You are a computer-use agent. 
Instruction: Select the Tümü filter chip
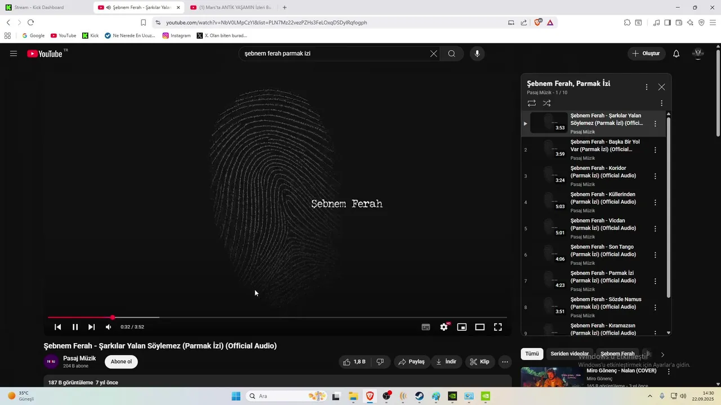coord(532,354)
